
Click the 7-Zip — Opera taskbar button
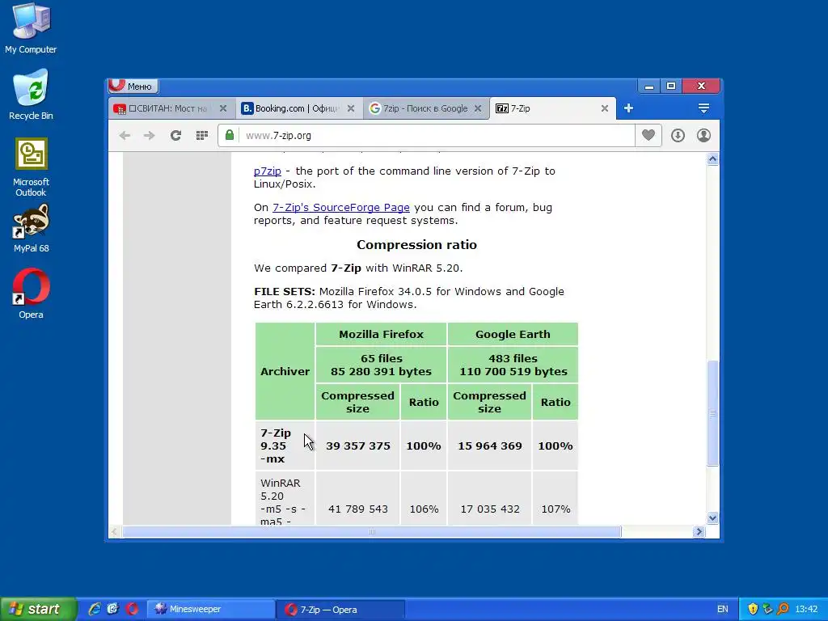pos(340,610)
